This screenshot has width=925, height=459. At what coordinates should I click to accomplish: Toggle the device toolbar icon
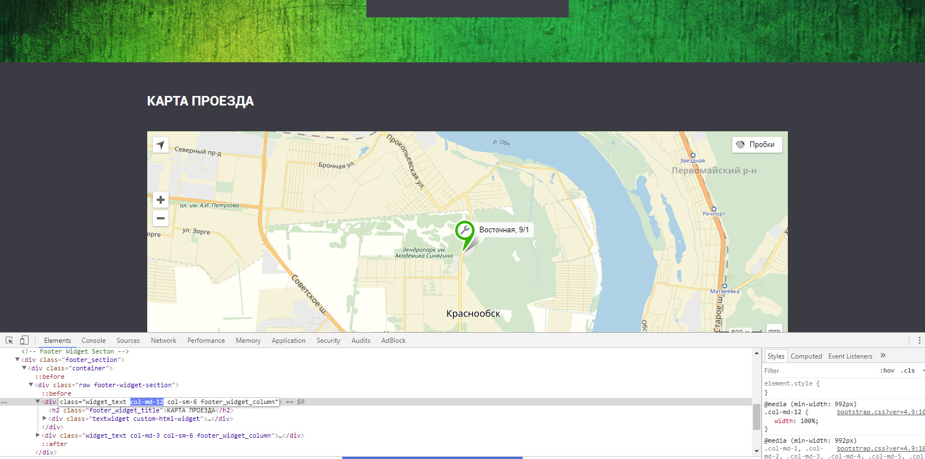click(24, 341)
